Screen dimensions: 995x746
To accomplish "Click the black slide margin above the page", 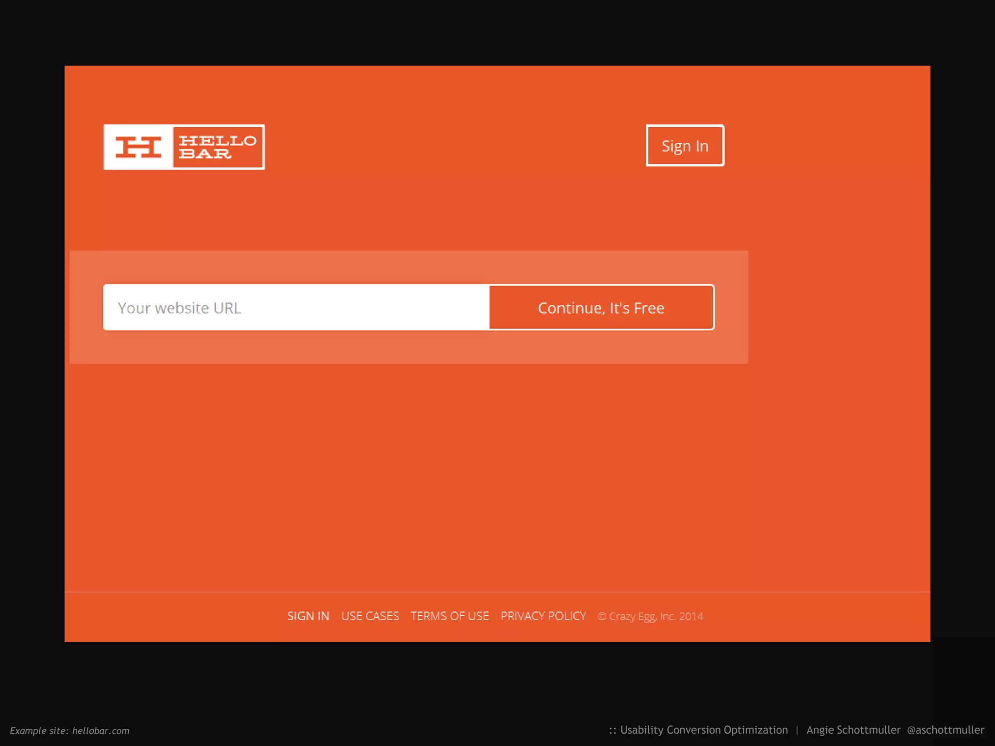I will pos(497,32).
